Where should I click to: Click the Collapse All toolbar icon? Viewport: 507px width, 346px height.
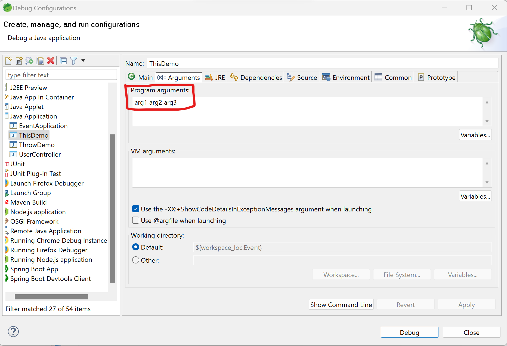(x=63, y=60)
